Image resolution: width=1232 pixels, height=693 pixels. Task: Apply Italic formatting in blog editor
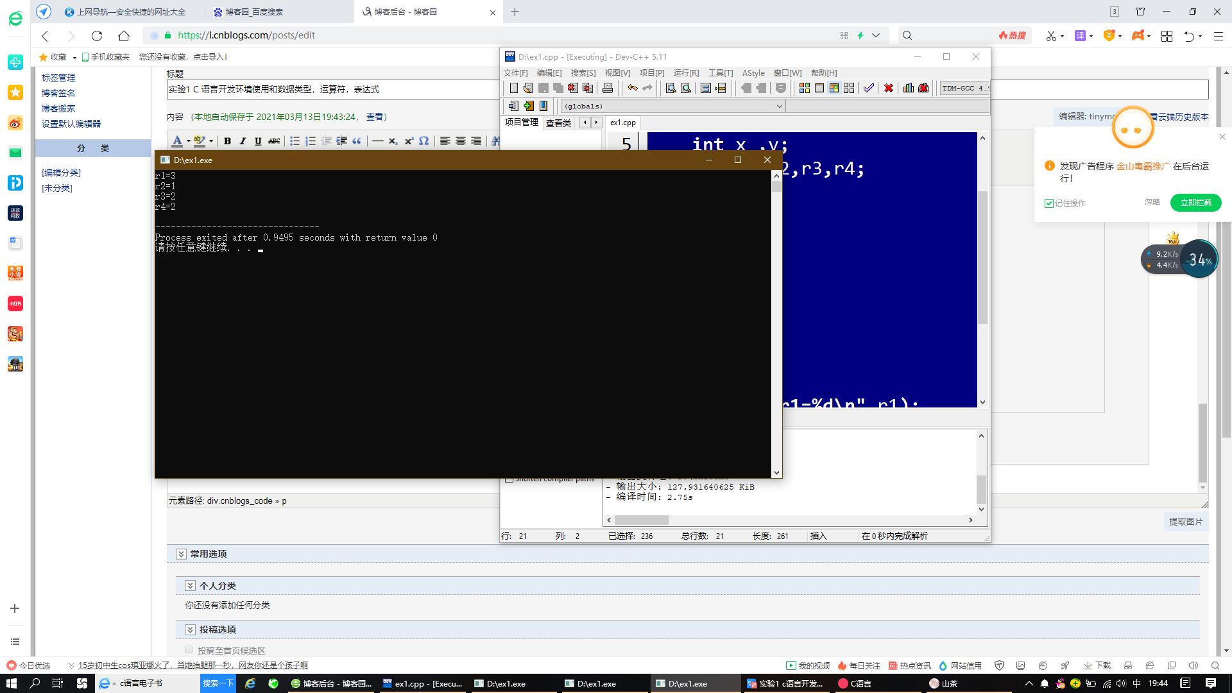tap(243, 141)
